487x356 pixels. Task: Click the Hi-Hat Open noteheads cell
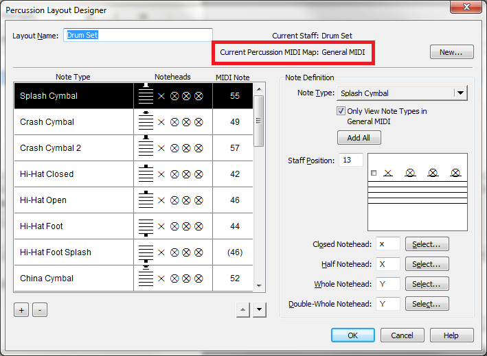click(173, 200)
